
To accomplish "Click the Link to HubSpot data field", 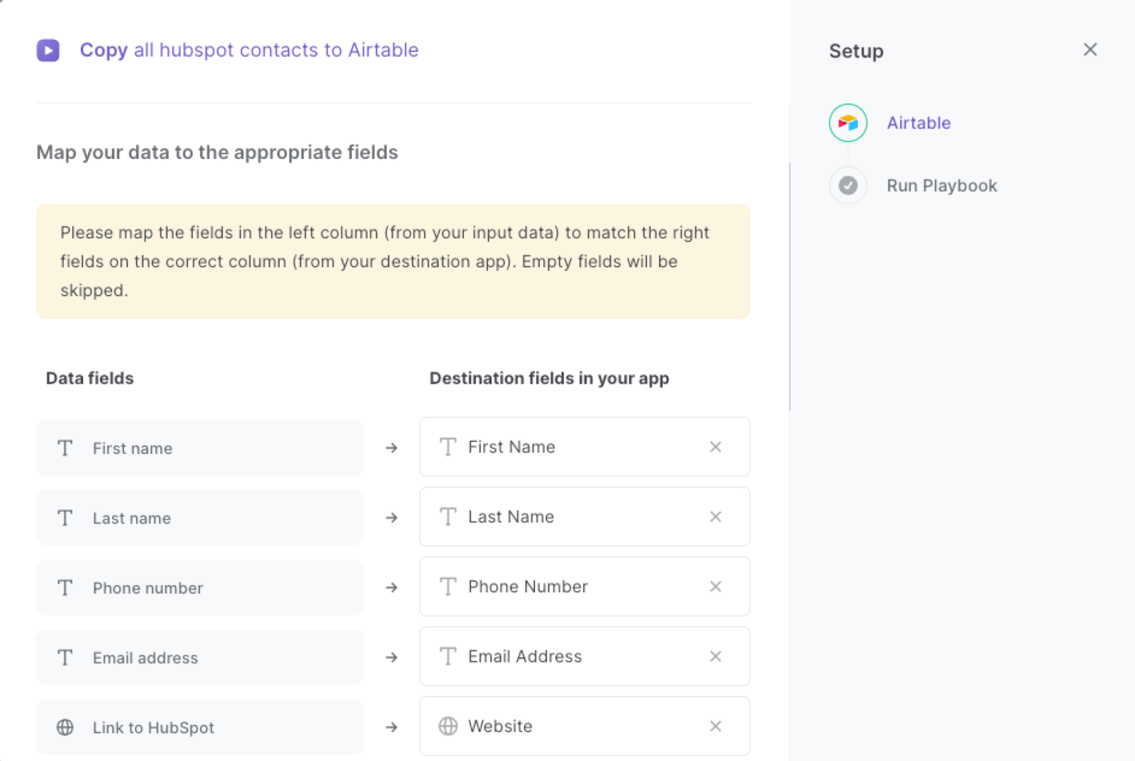I will coord(200,728).
